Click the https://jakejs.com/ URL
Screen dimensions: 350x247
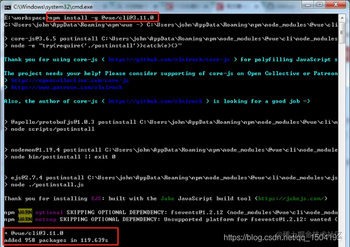pyautogui.click(x=291, y=198)
